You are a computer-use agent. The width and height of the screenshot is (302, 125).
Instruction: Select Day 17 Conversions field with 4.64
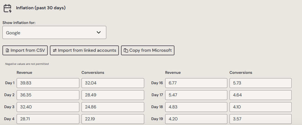click(261, 95)
